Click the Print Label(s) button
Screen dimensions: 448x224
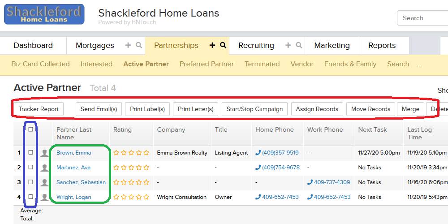coord(147,109)
